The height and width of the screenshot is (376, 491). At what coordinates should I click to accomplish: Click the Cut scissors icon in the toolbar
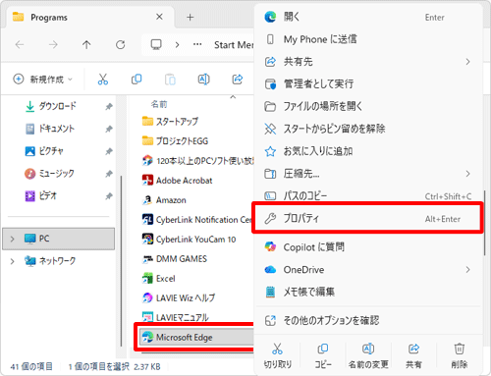[103, 80]
